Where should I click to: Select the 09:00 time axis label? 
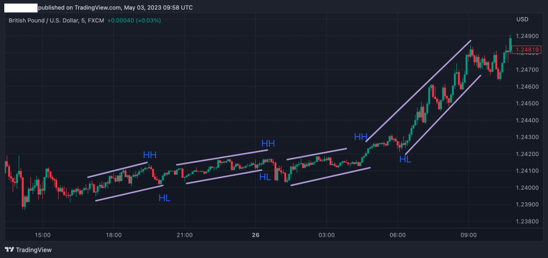[468, 235]
